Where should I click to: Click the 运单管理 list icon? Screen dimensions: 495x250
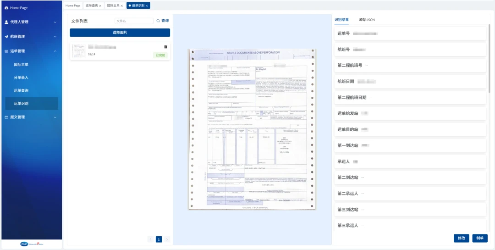coord(6,51)
